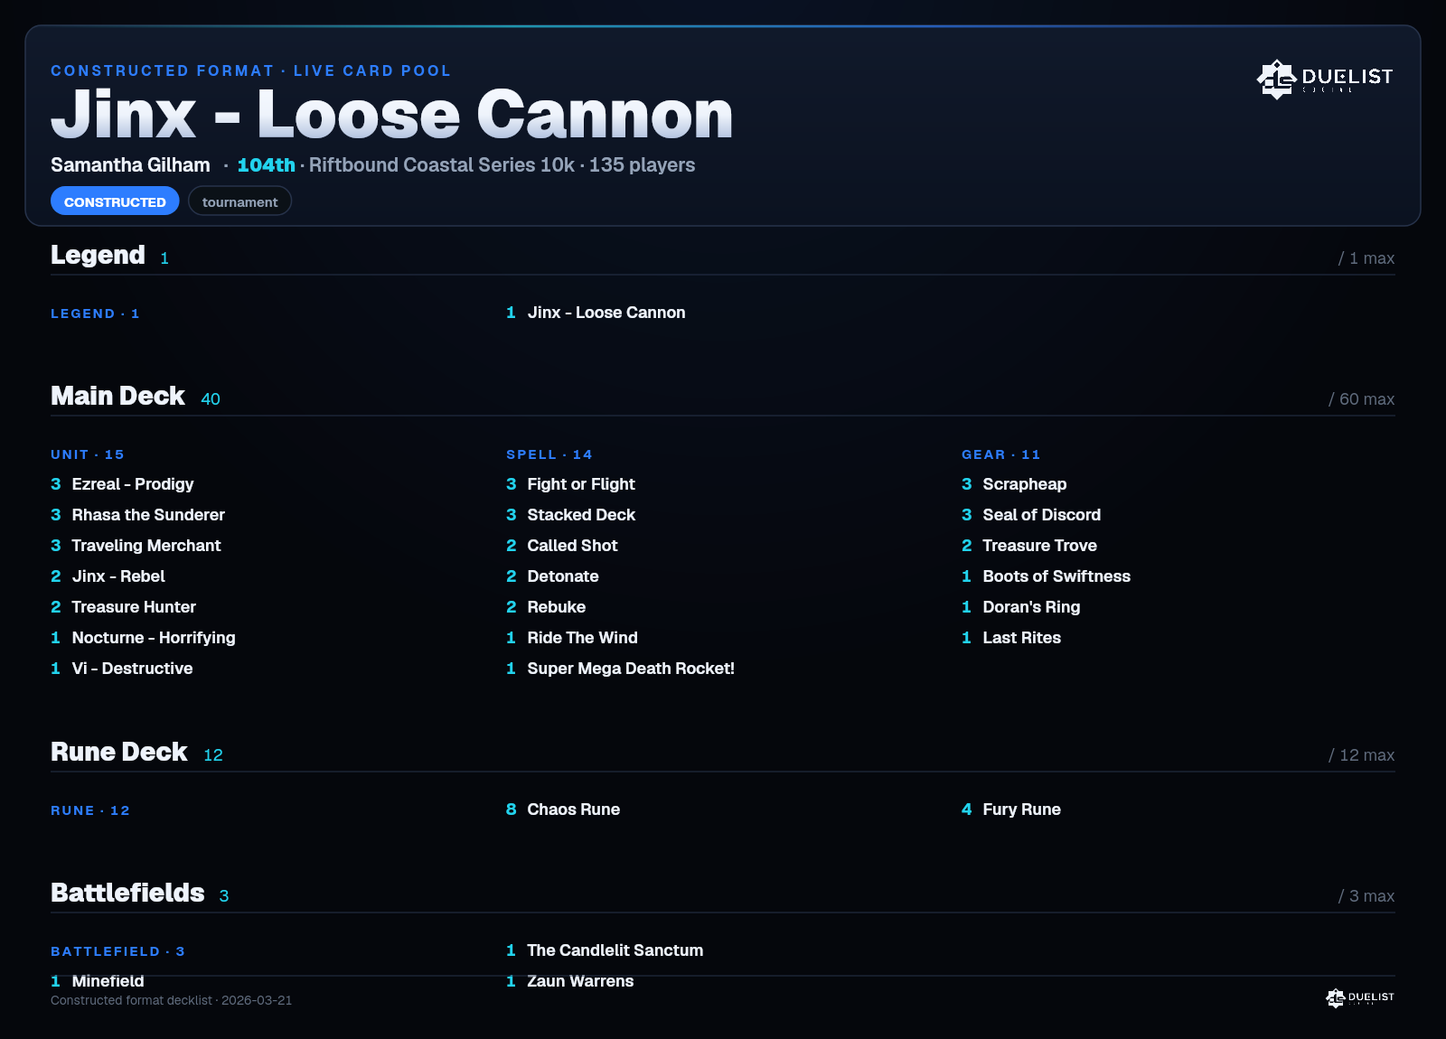Screen dimensions: 1446x1039
Task: Select the CONSTRUCTED format pill
Action: [115, 201]
